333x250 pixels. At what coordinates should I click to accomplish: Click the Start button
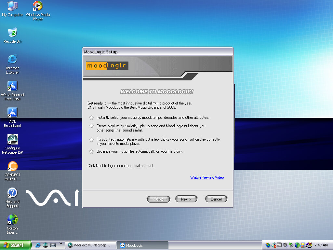pos(15,245)
